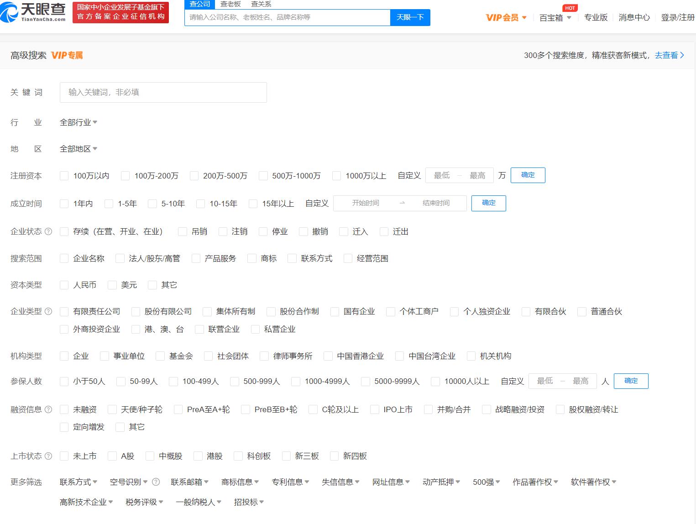Screen dimensions: 696x524
Task: Switch to the 查老板 search tab
Action: 230,4
